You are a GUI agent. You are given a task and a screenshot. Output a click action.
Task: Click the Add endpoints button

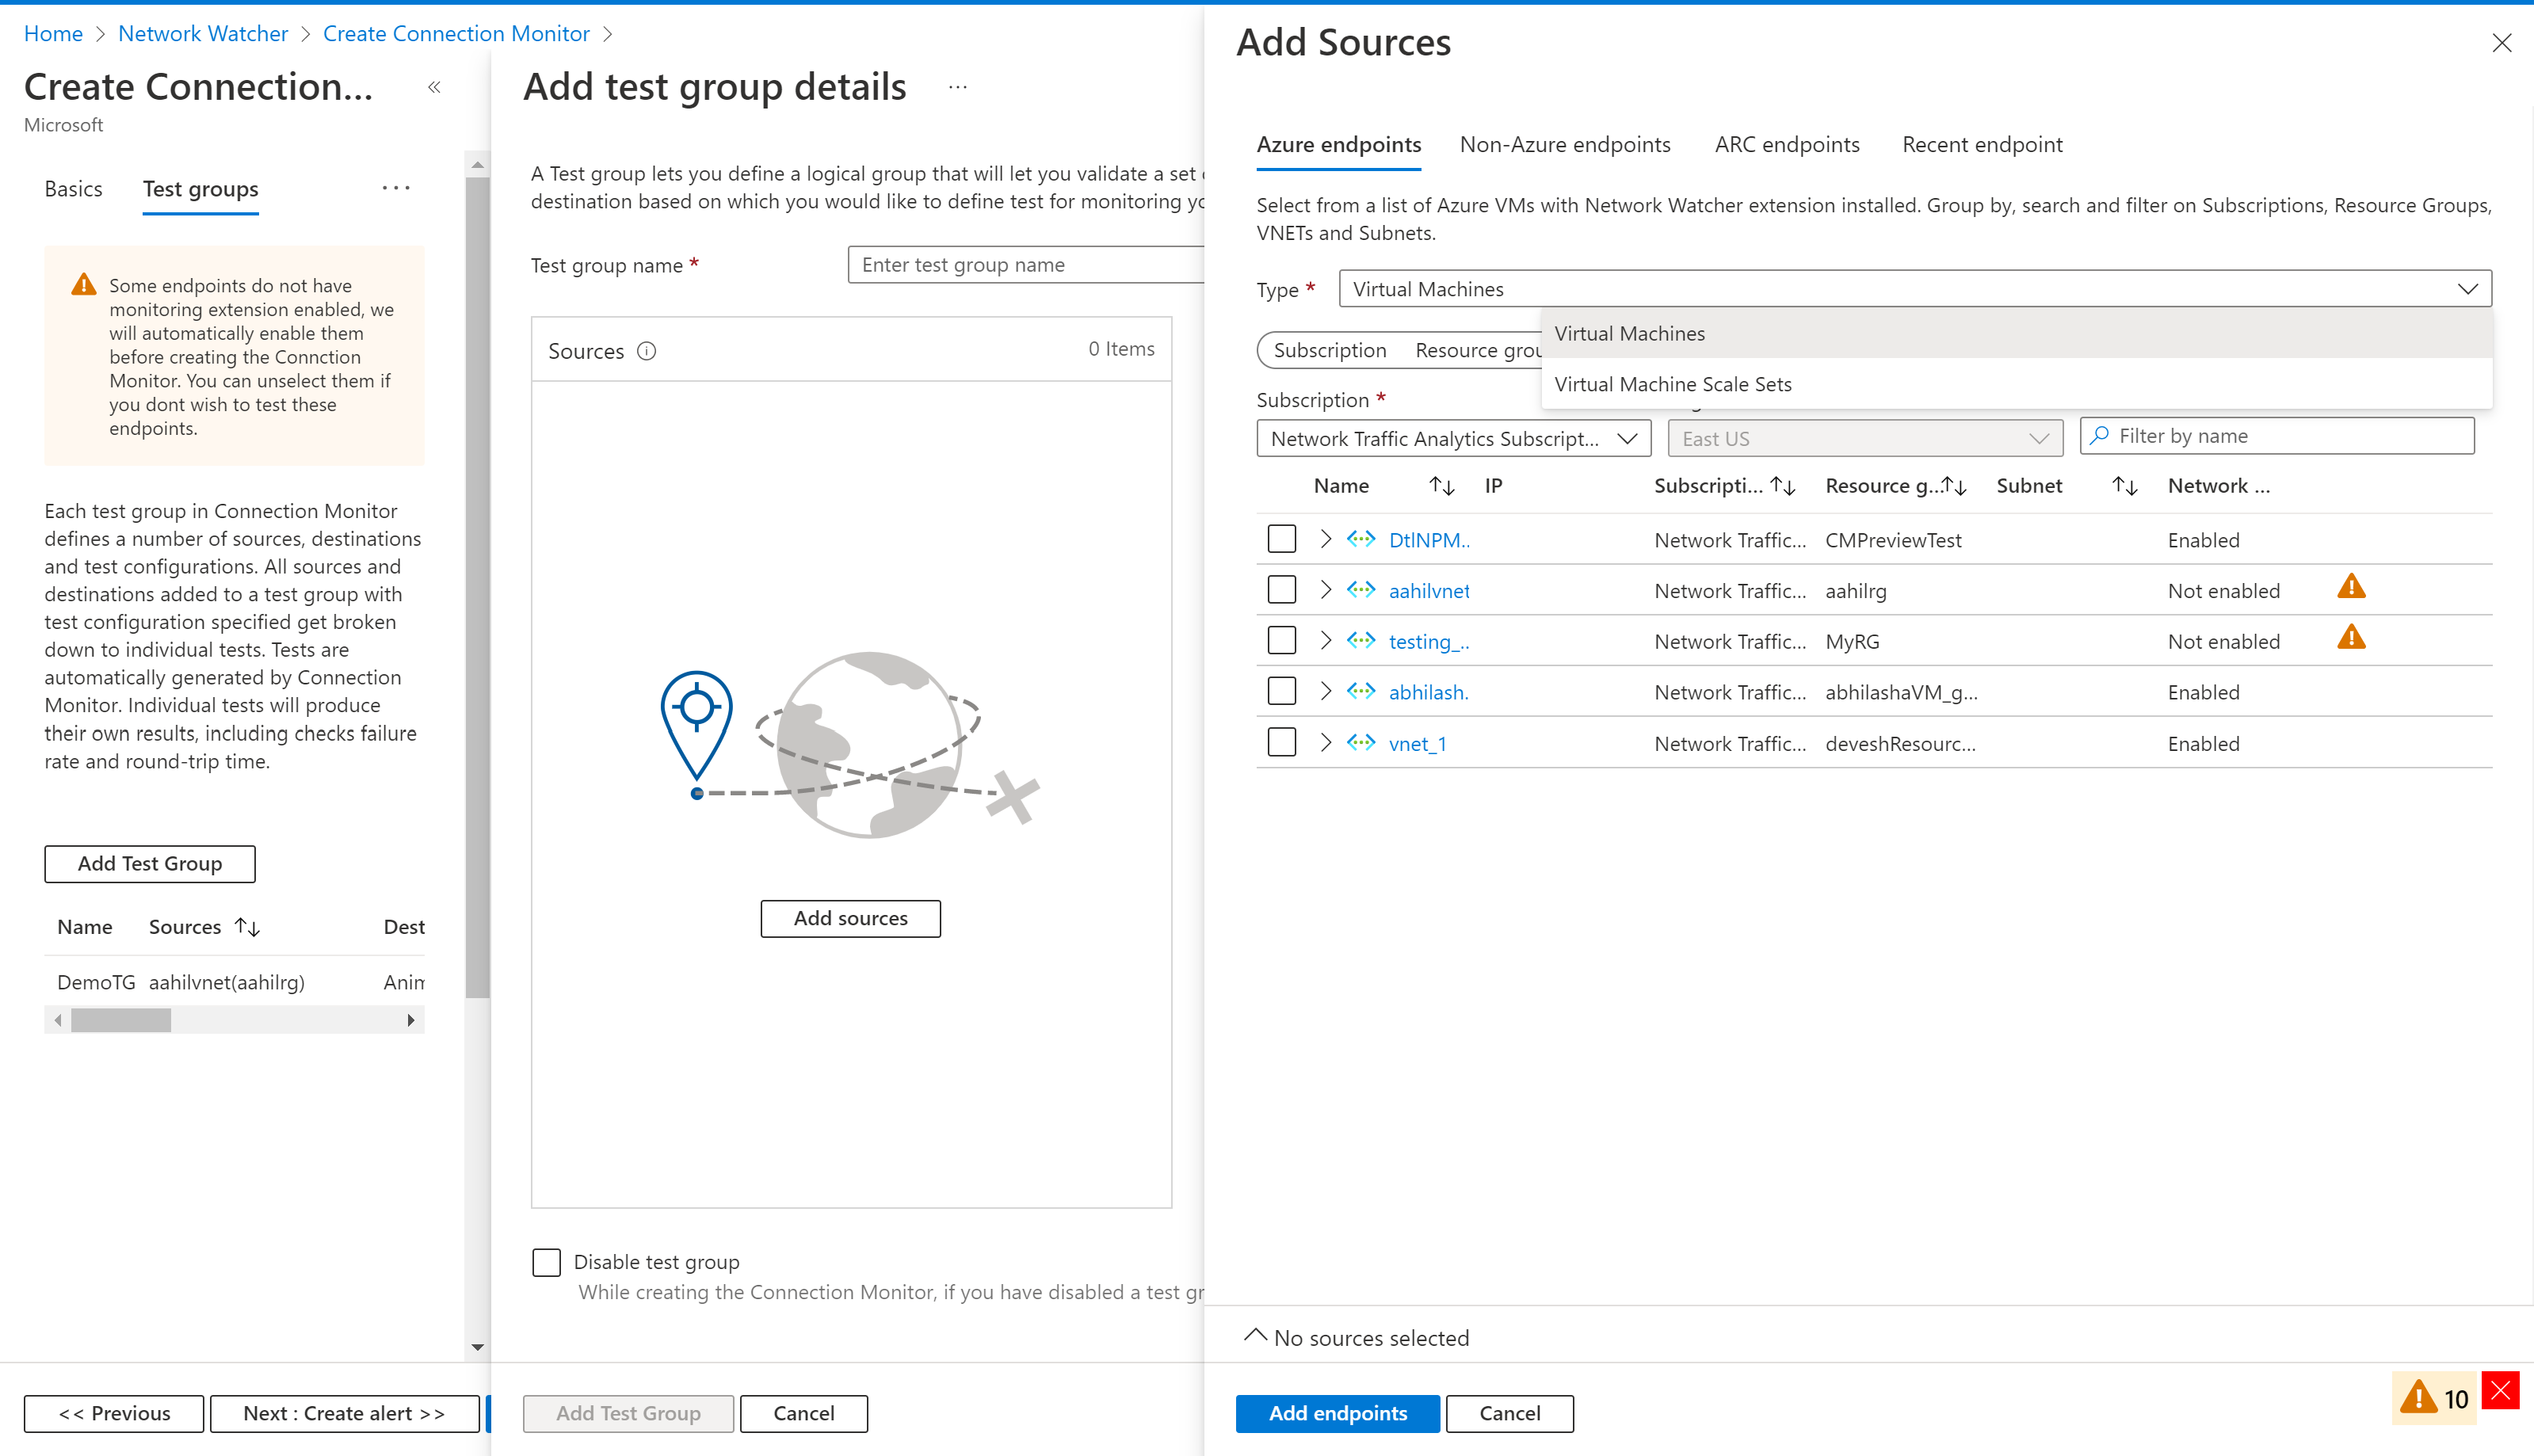coord(1337,1412)
